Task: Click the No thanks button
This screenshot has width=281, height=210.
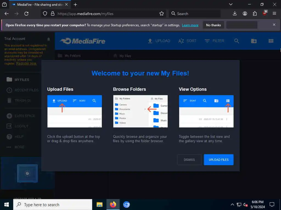Action: click(x=213, y=25)
